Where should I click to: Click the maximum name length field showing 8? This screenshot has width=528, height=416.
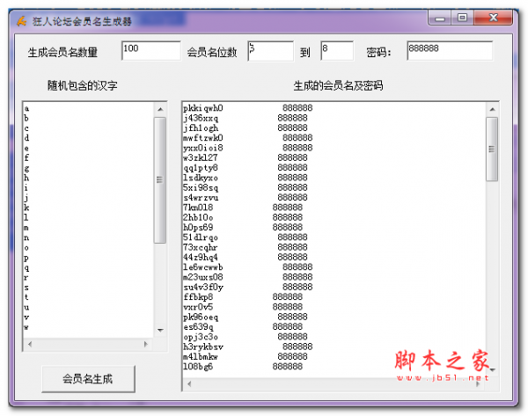337,51
